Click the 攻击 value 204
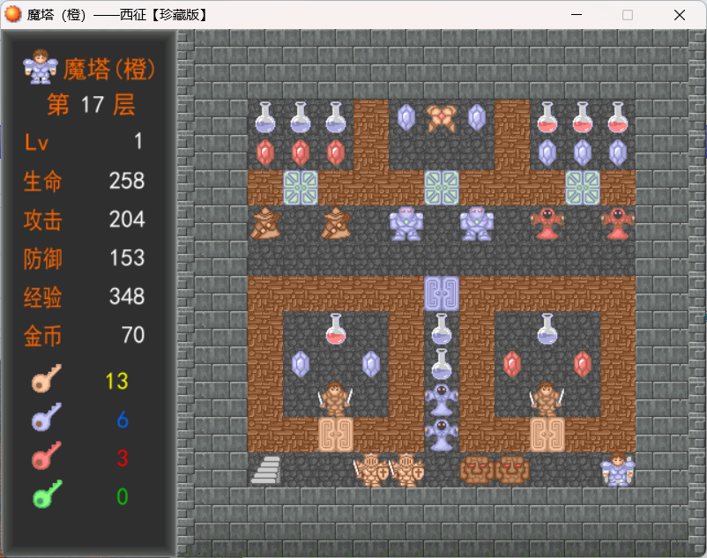Screen dimensions: 707x558 [x=127, y=219]
